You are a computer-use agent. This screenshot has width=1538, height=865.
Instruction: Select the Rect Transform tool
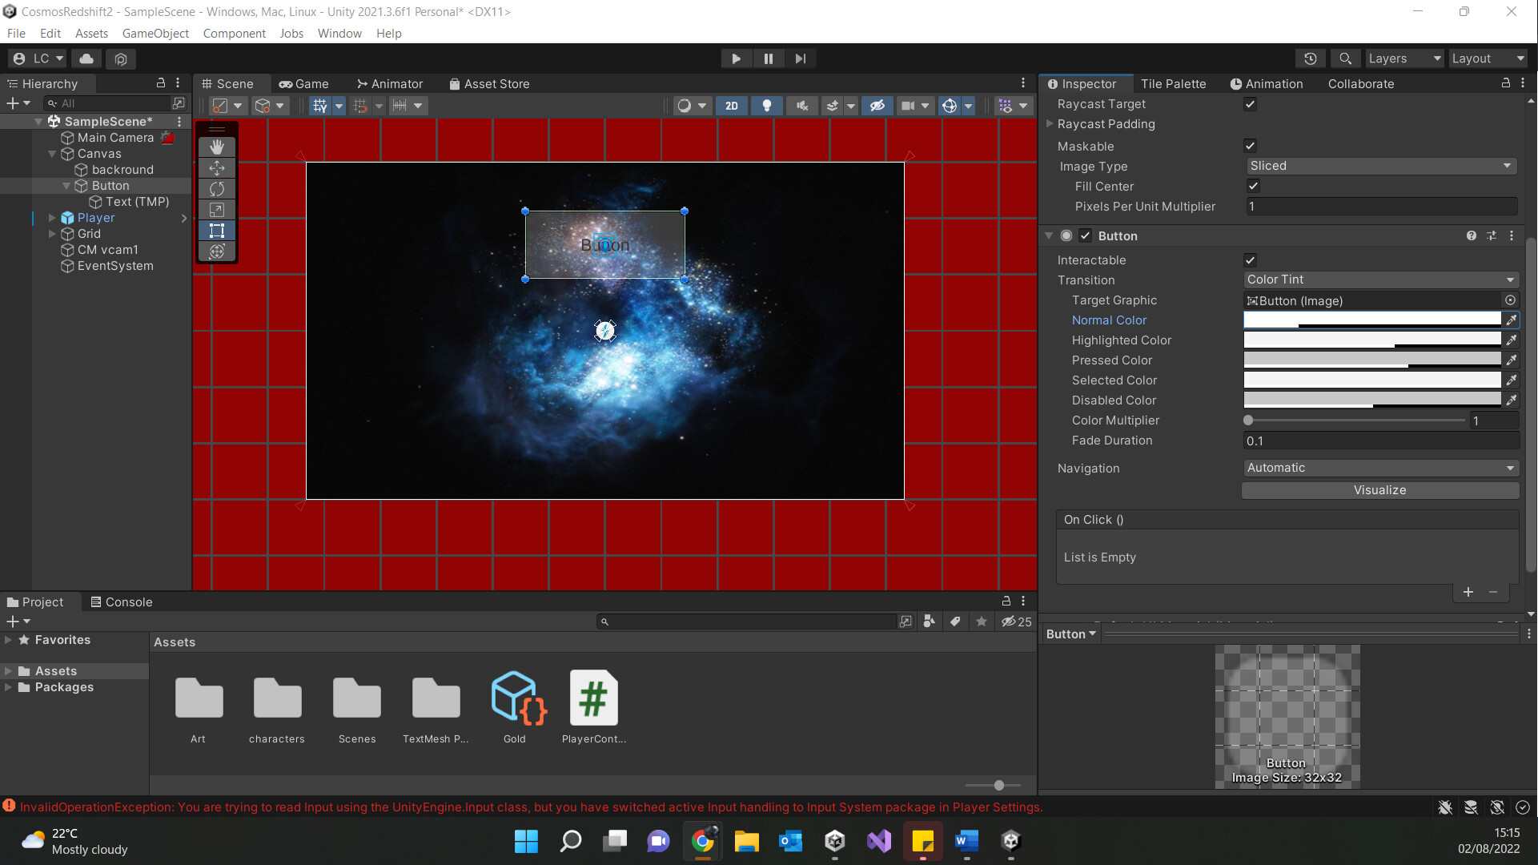pos(216,231)
